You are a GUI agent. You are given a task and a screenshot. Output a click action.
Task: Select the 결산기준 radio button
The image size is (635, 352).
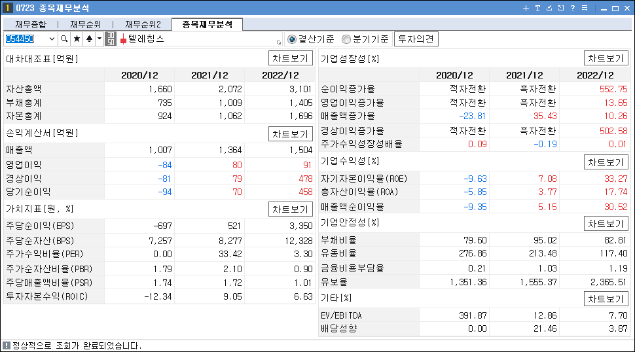(x=291, y=39)
